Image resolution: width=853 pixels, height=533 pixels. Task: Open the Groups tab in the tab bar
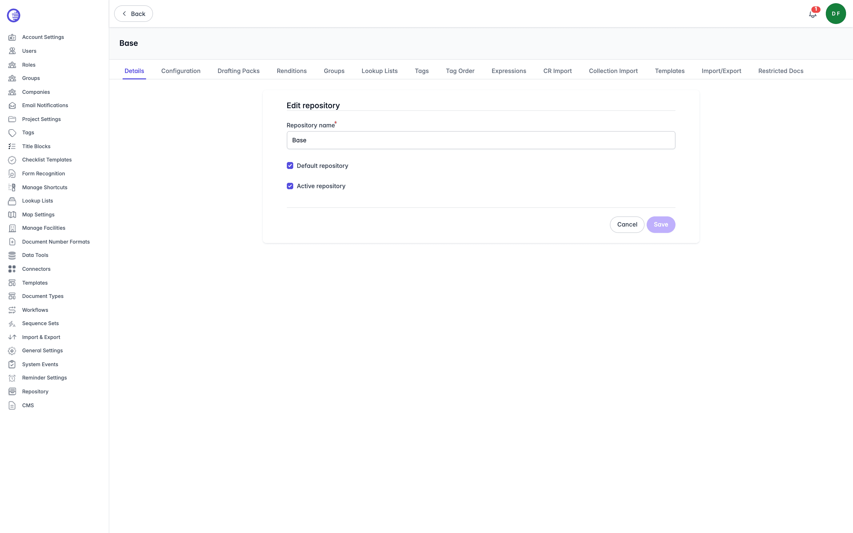click(x=334, y=71)
